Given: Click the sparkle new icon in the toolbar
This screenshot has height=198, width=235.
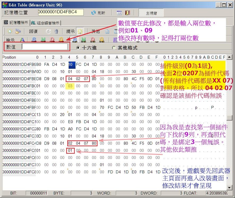Looking at the screenshot, I should tap(10, 31).
